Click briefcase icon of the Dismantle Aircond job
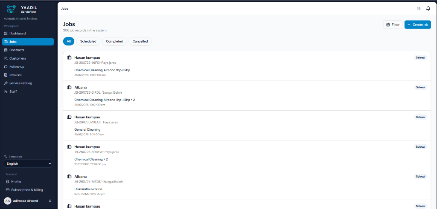This screenshot has height=209, width=437. click(70, 177)
